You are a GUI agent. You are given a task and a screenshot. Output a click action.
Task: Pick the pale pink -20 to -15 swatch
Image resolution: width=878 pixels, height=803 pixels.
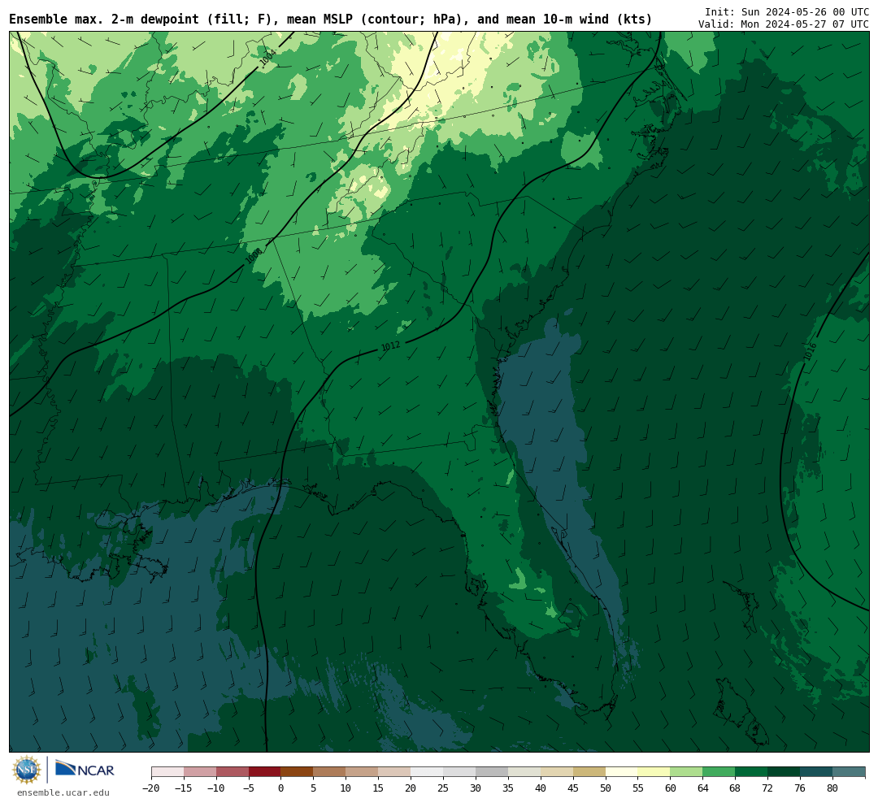pyautogui.click(x=167, y=772)
